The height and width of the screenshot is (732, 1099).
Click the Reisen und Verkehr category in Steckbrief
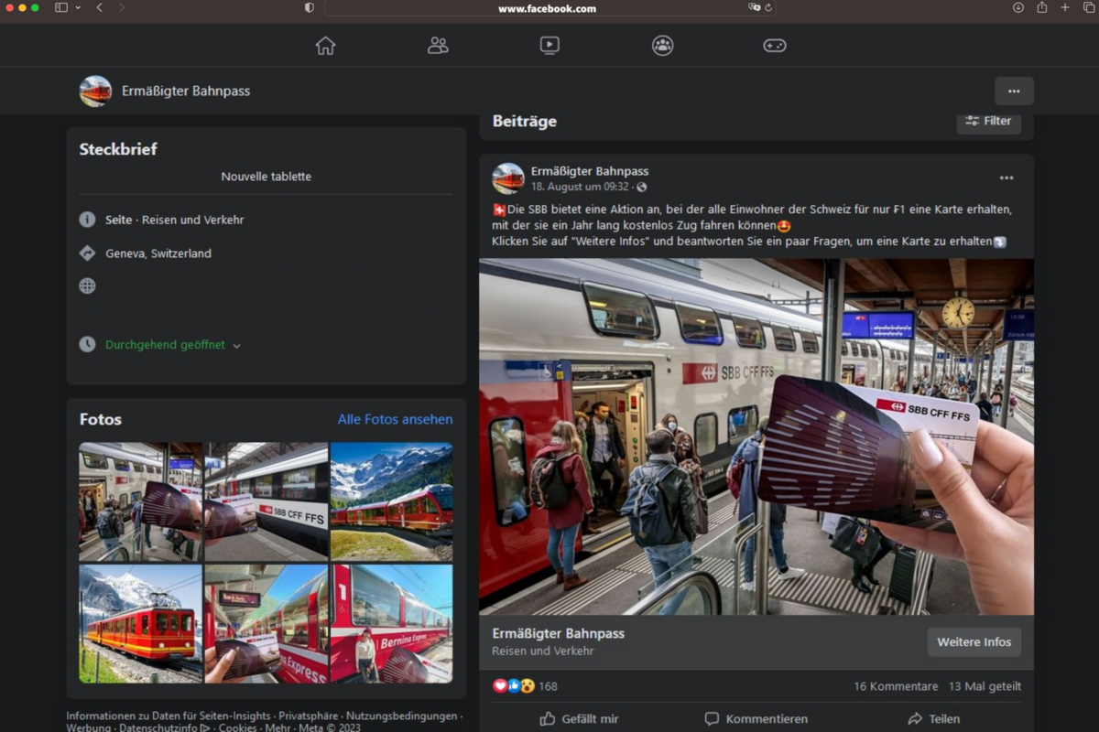192,220
